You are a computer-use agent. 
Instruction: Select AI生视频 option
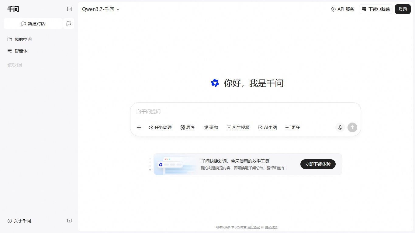click(x=238, y=127)
